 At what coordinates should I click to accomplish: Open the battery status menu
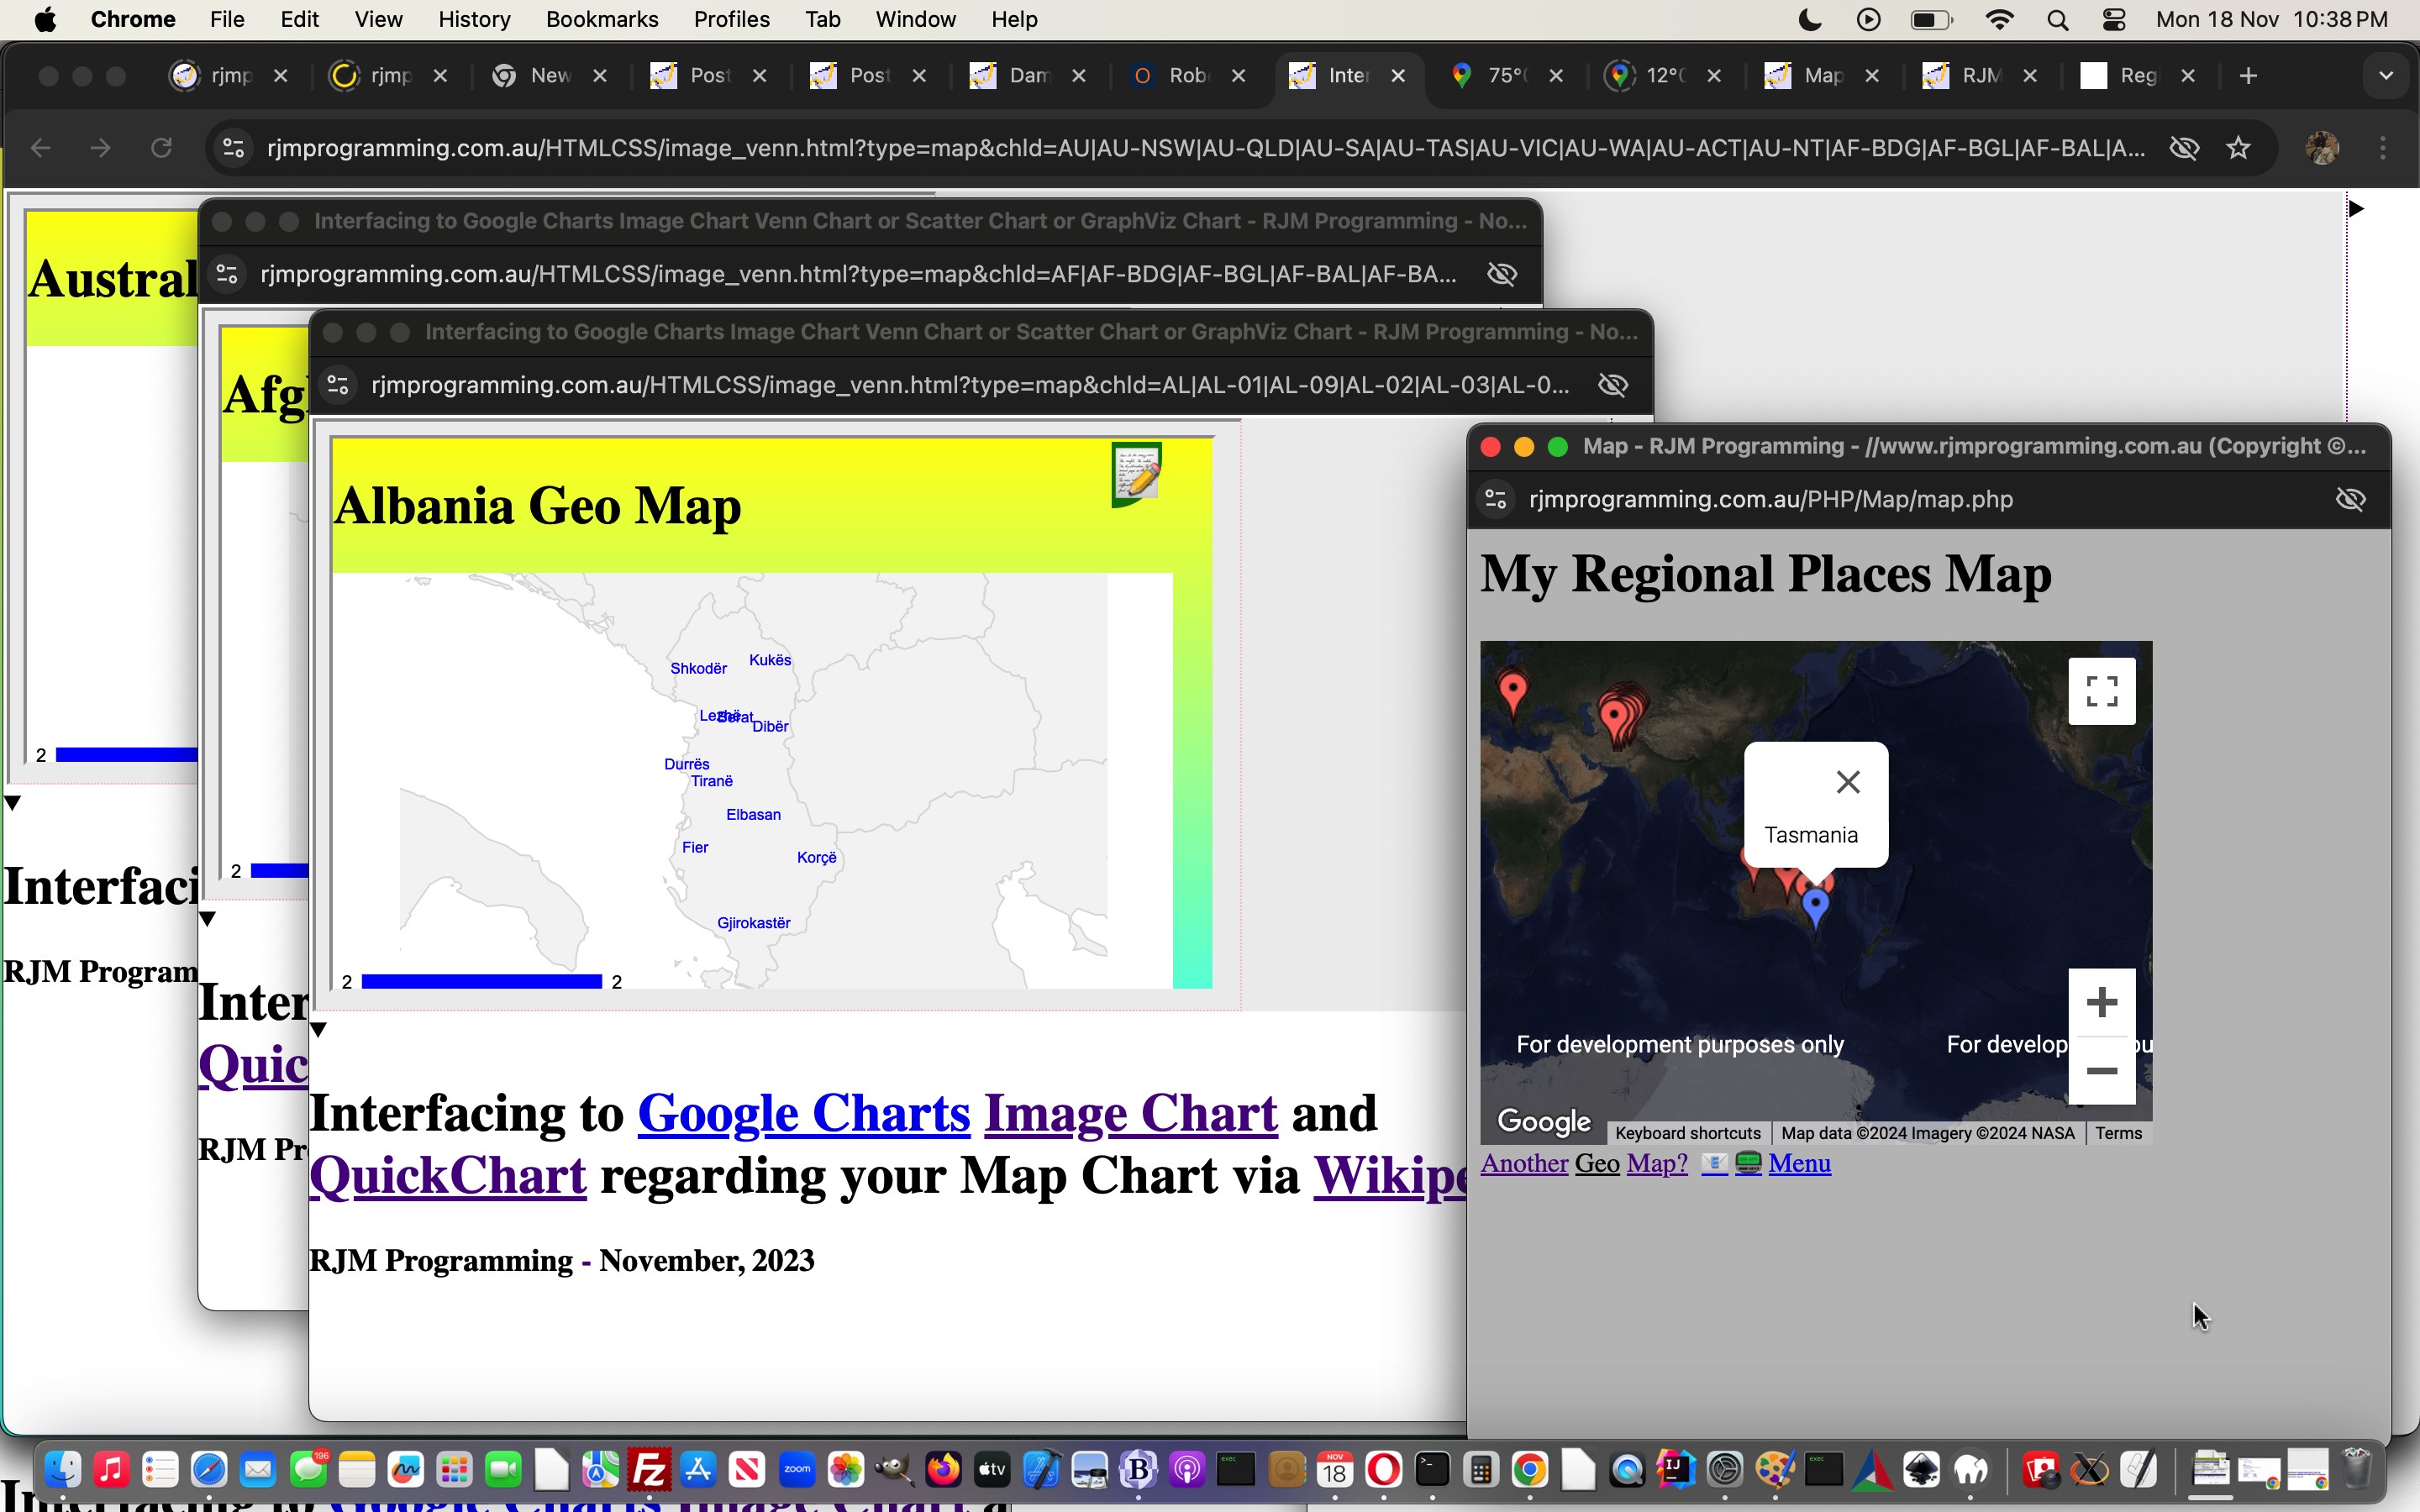tap(1931, 20)
